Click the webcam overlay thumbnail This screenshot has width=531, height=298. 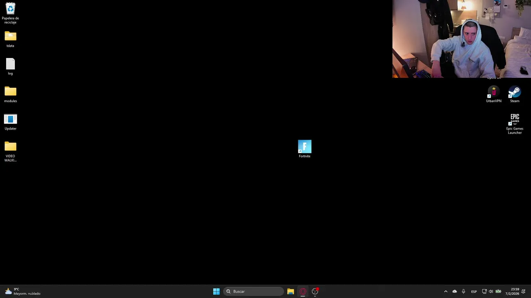coord(462,39)
